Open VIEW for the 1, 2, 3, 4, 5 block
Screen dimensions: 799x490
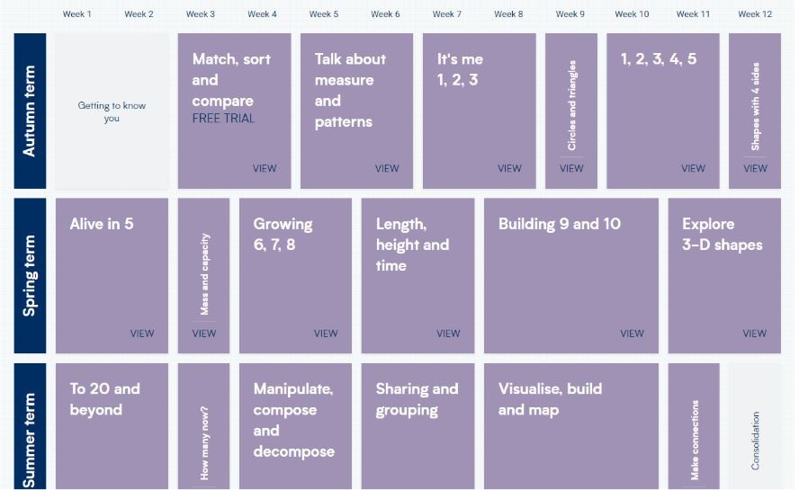pyautogui.click(x=693, y=168)
